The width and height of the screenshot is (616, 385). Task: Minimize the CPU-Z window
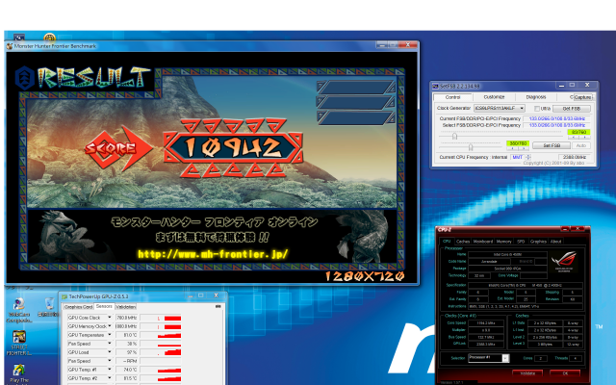(565, 229)
